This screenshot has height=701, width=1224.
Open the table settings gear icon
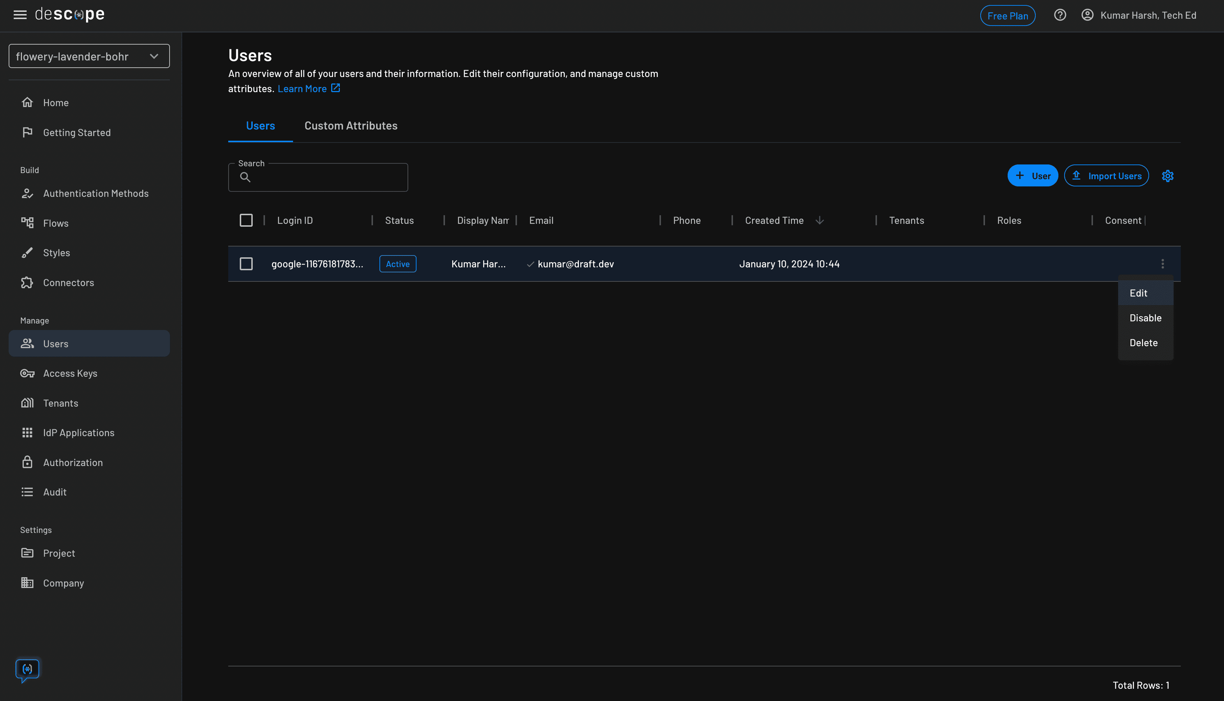(1168, 175)
